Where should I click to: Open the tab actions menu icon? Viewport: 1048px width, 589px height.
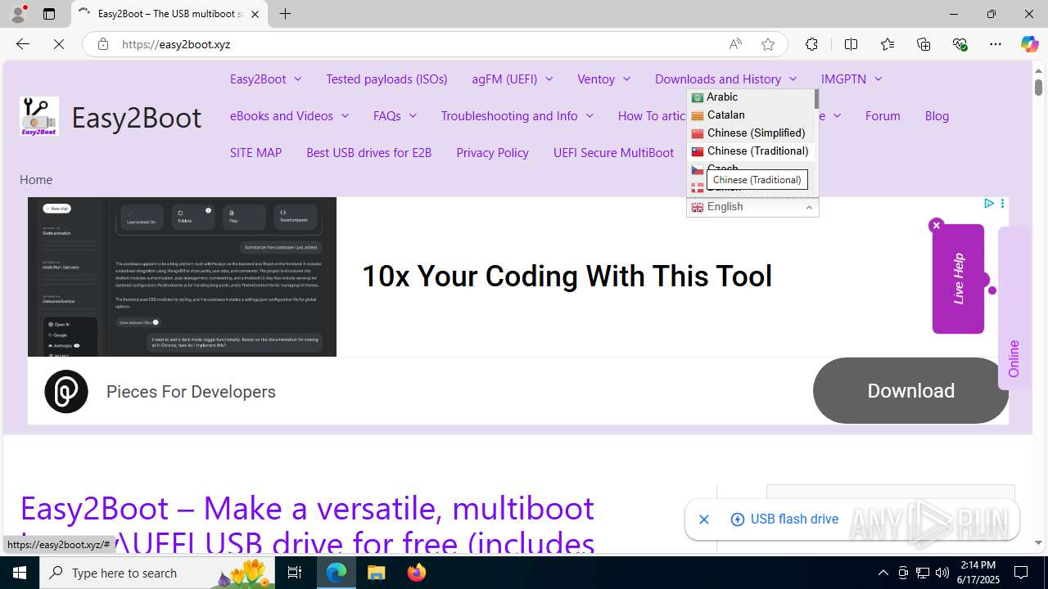[x=49, y=14]
